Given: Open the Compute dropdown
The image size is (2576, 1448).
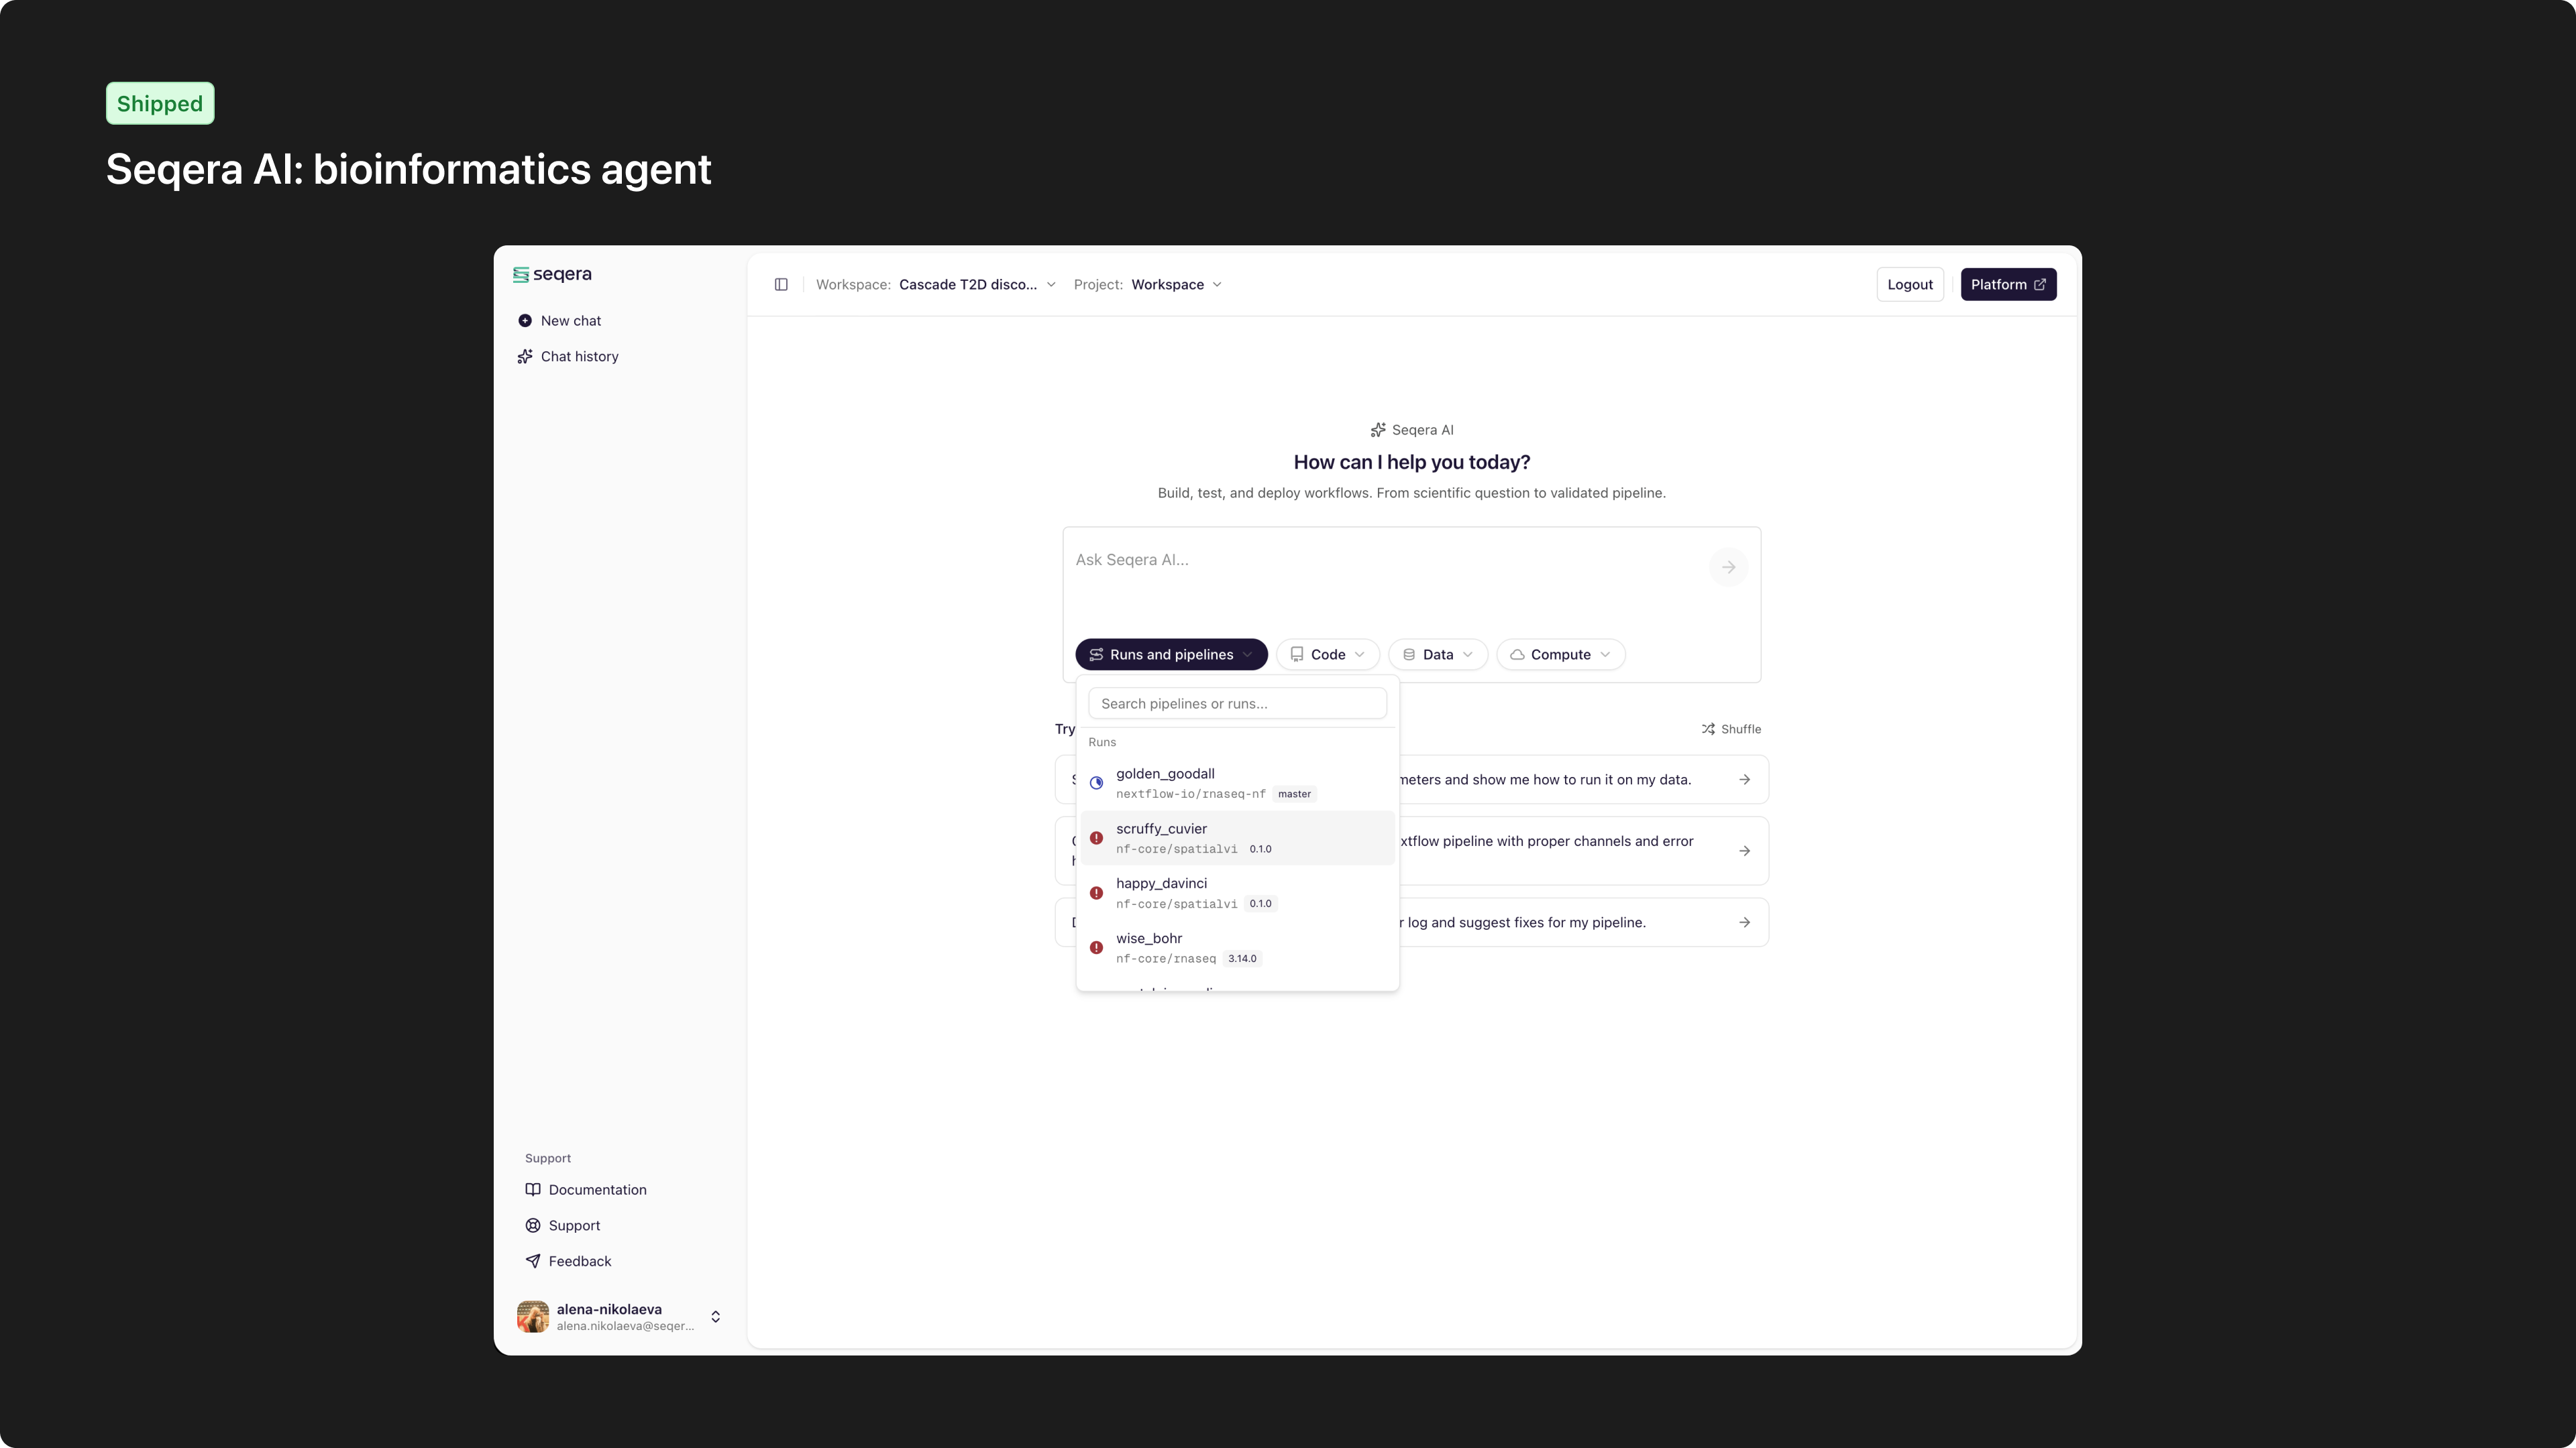Looking at the screenshot, I should point(1560,654).
